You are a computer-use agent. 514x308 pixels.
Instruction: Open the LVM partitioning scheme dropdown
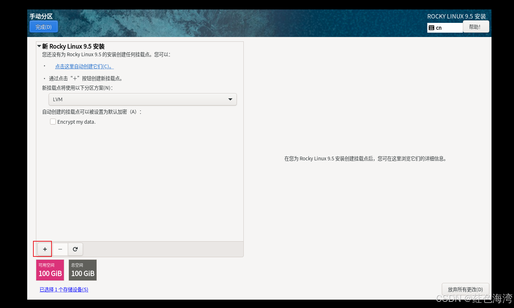(x=143, y=99)
